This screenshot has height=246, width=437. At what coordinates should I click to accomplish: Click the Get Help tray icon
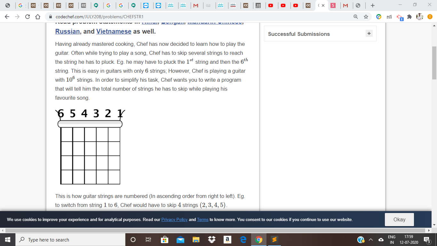click(x=361, y=240)
